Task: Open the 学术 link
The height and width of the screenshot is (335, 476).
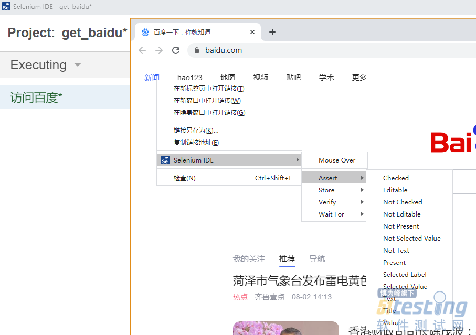Action: coord(326,77)
